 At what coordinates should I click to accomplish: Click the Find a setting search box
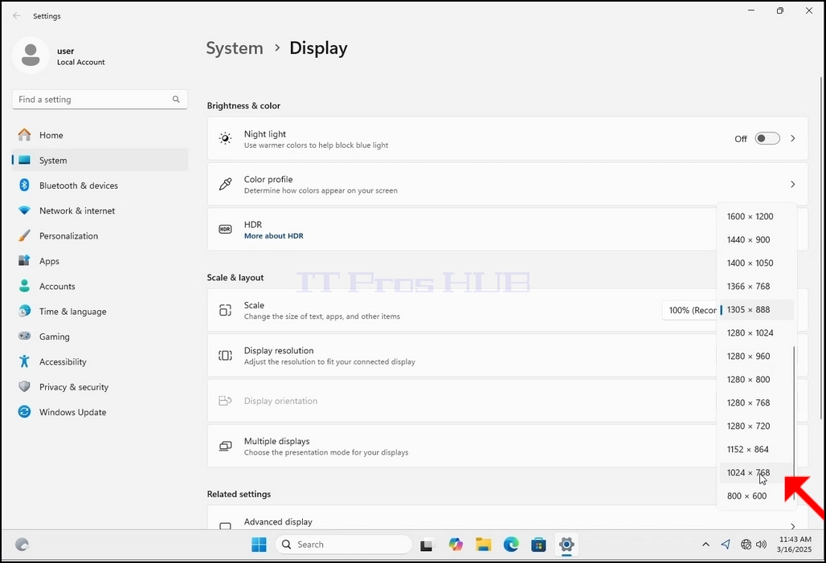coord(100,99)
